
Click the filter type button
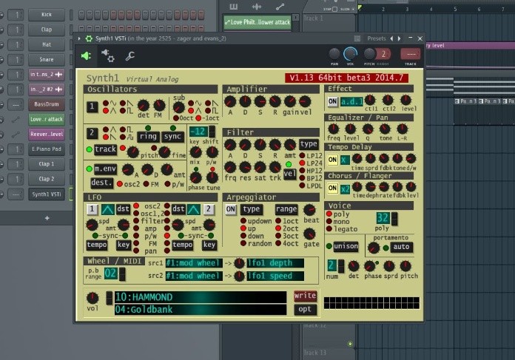(309, 144)
